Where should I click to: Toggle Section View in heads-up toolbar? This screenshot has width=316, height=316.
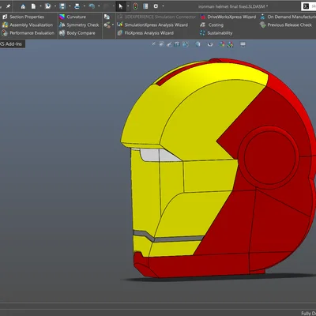[x=177, y=44]
